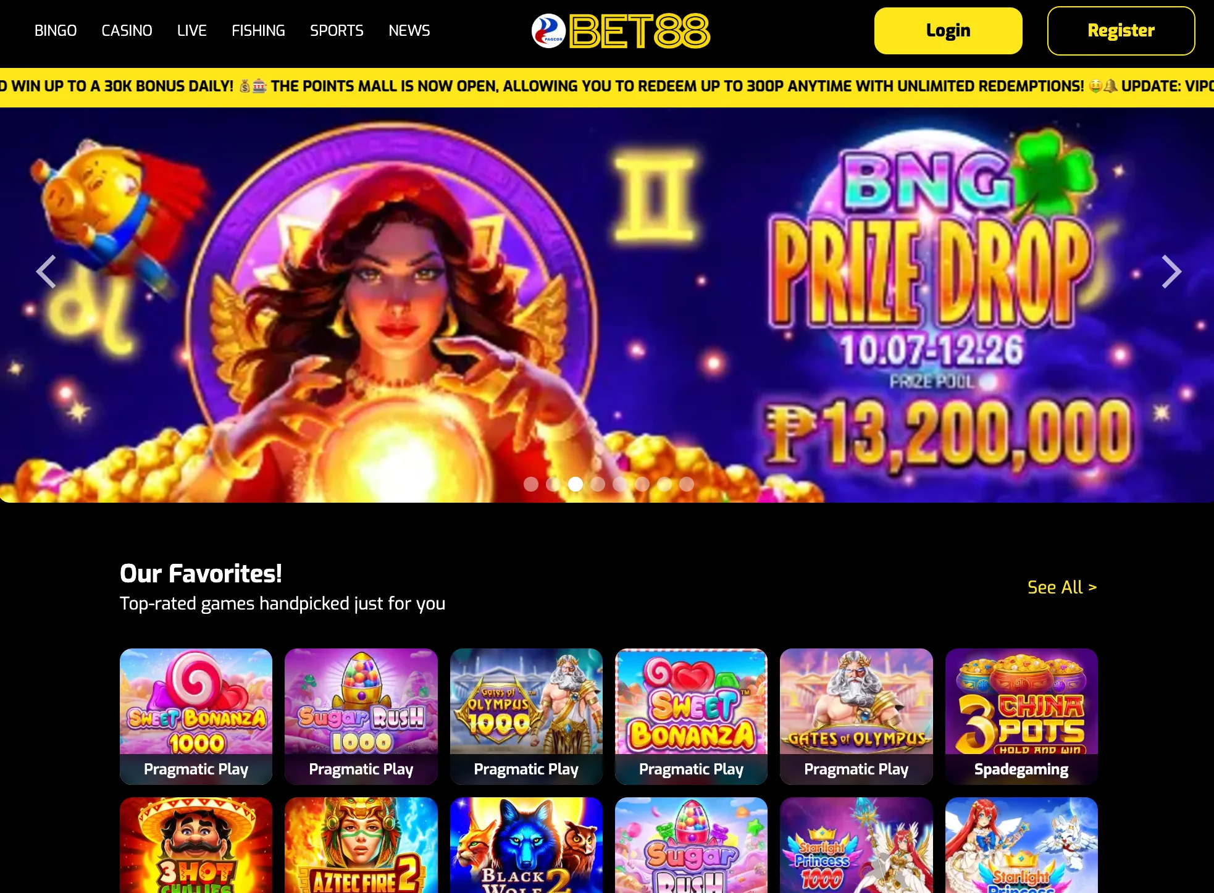
Task: Open Sweet Bonanza 1000 game tile
Action: coord(196,716)
